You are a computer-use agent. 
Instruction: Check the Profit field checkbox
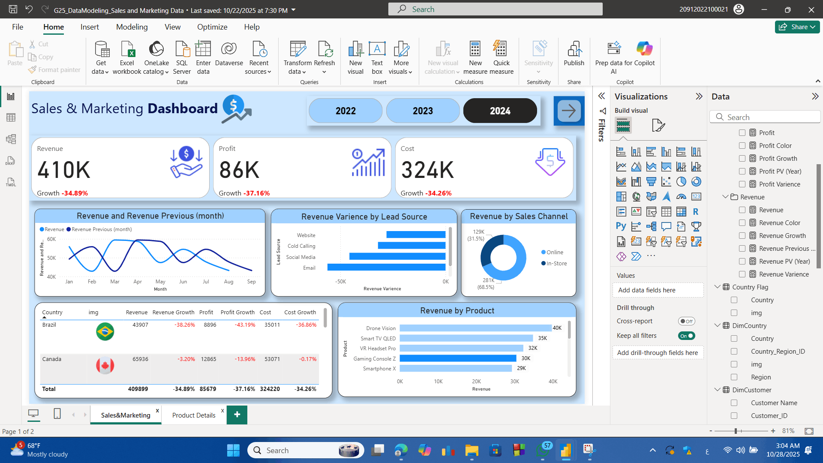pos(743,132)
